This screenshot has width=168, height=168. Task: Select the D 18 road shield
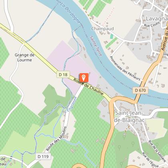63,74
